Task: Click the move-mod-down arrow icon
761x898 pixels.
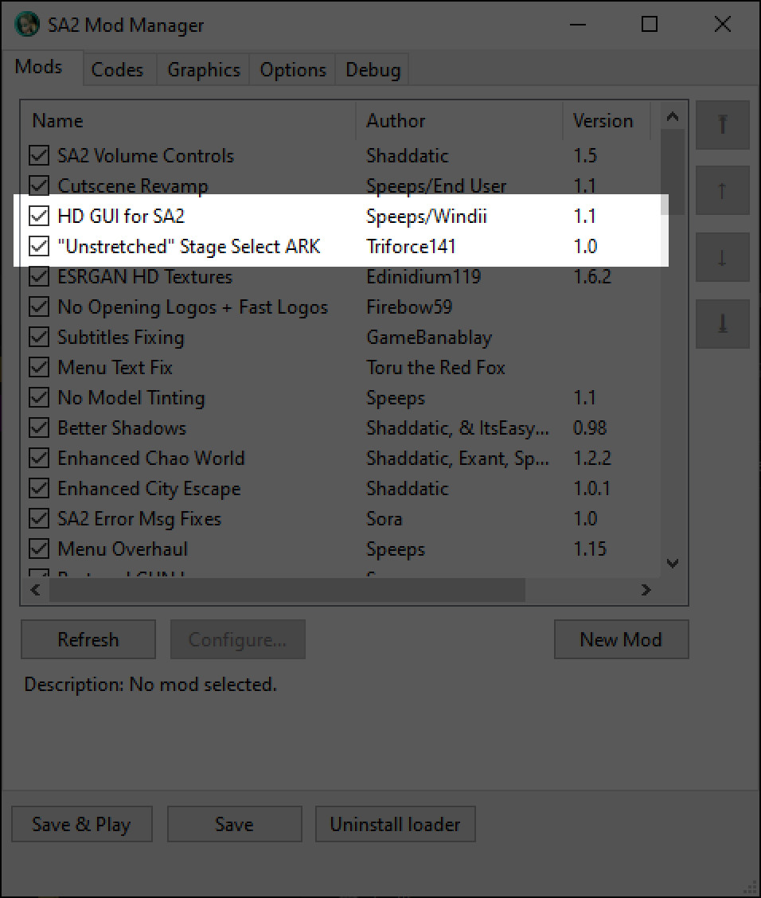Action: tap(722, 256)
